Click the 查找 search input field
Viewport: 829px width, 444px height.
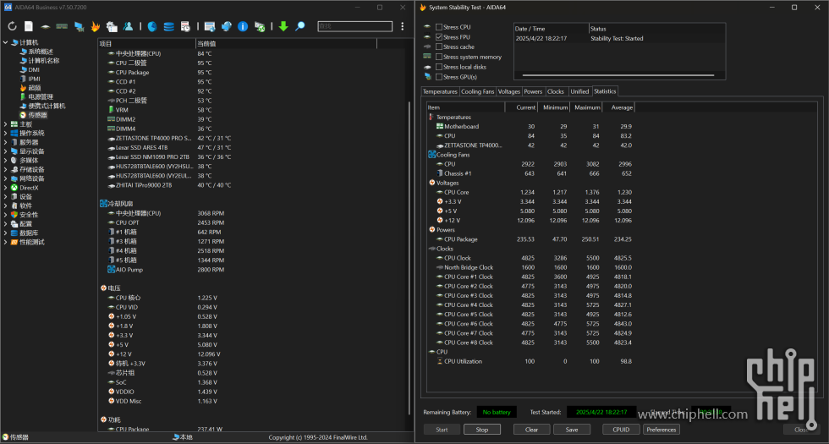point(354,26)
